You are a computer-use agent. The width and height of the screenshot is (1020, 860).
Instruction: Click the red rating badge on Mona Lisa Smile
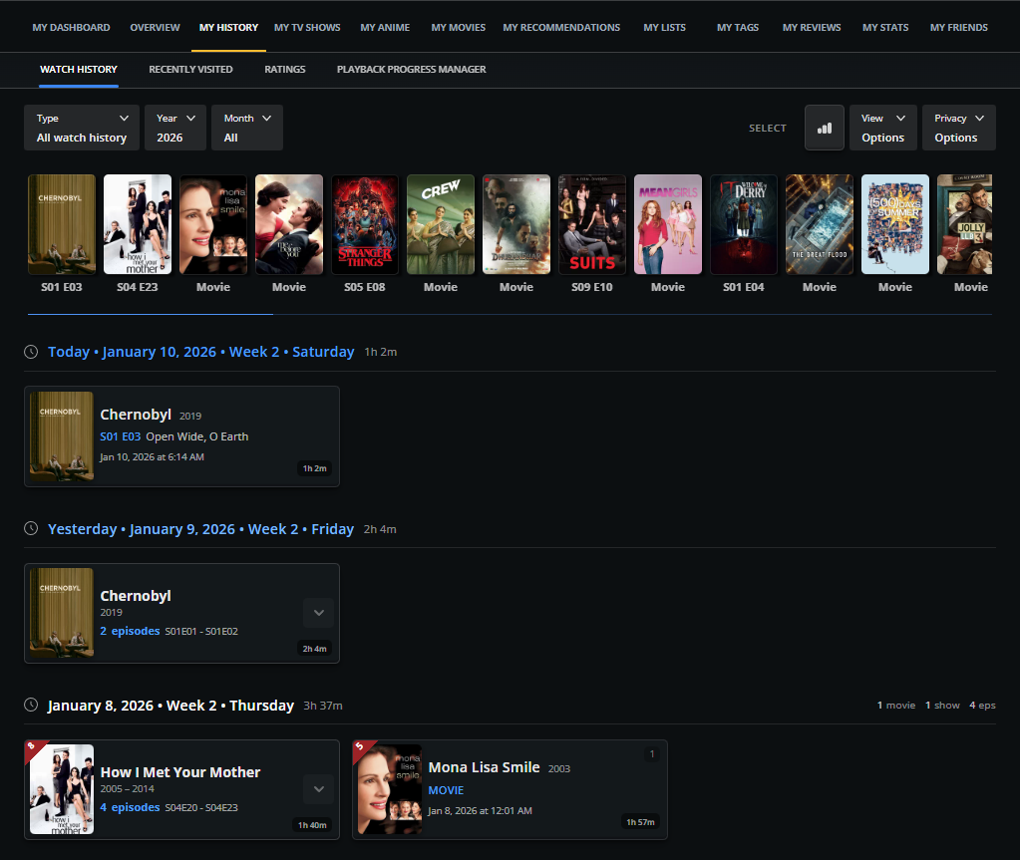[360, 747]
